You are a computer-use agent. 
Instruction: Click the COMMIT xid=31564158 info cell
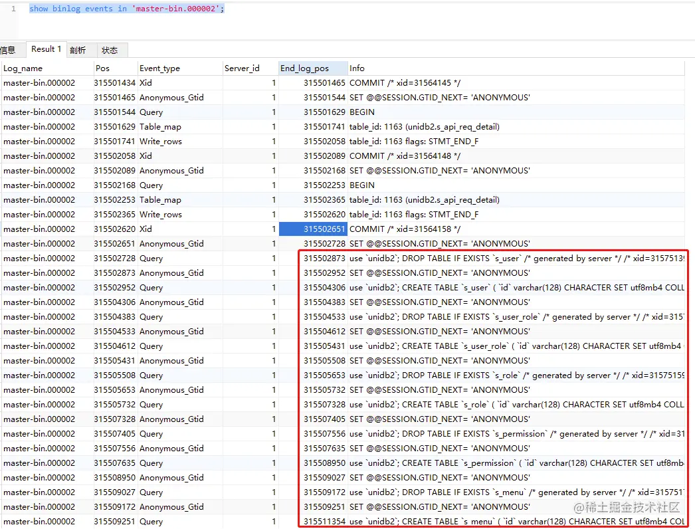pyautogui.click(x=516, y=229)
